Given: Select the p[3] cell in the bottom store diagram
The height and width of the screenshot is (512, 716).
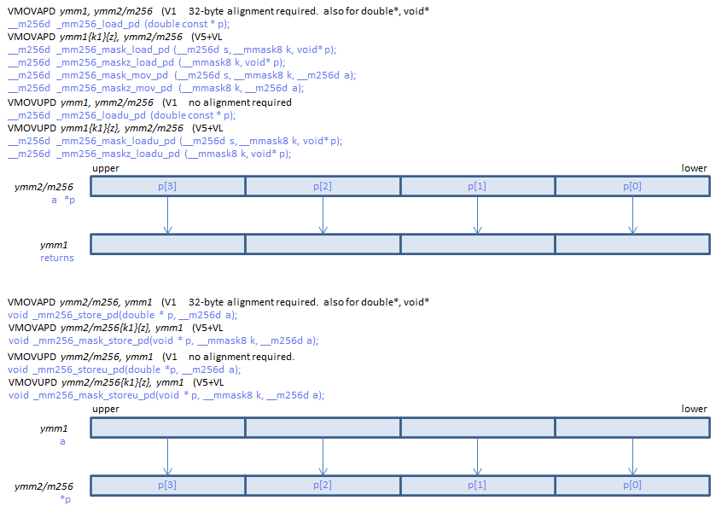Looking at the screenshot, I should click(x=167, y=486).
